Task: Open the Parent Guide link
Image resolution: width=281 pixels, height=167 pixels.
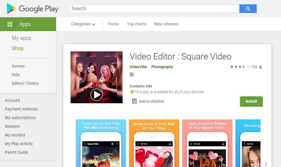Action: point(16,152)
